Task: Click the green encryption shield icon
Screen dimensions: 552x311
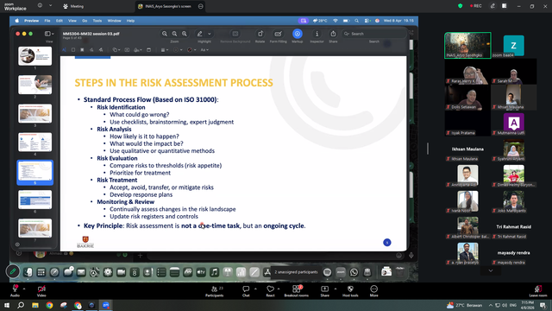Action: pos(460,6)
